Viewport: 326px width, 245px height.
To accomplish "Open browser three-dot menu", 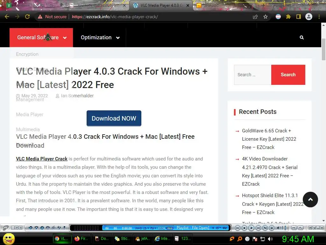I will point(319,17).
